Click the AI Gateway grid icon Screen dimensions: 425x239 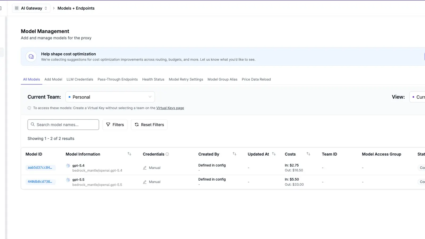click(17, 8)
